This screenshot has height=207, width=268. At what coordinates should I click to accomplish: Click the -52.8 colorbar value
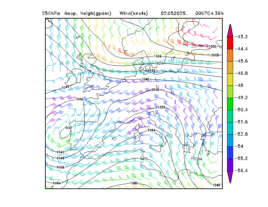(242, 134)
